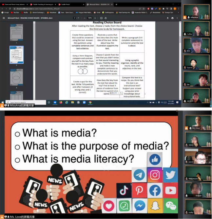Select MissAna participant video tile
The height and width of the screenshot is (219, 212).
pos(196,12)
